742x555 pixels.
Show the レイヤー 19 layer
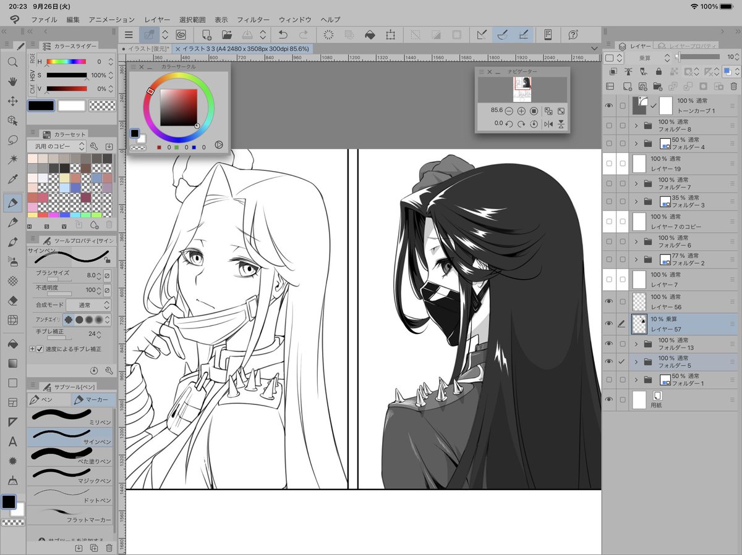pyautogui.click(x=609, y=163)
